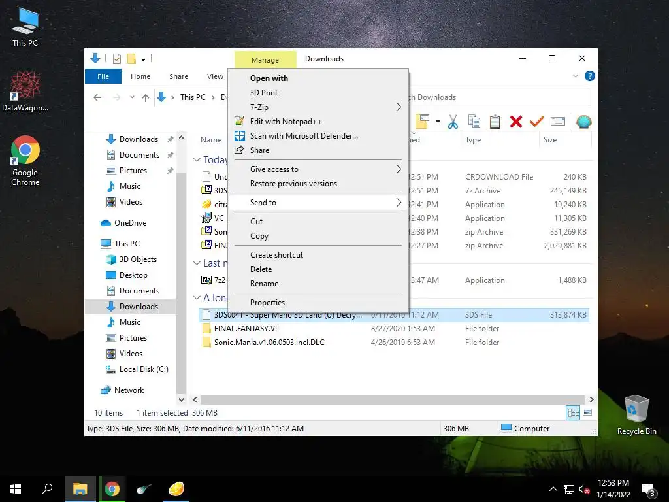The height and width of the screenshot is (502, 669).
Task: Select the DataWagon desktop shortcut
Action: (25, 92)
